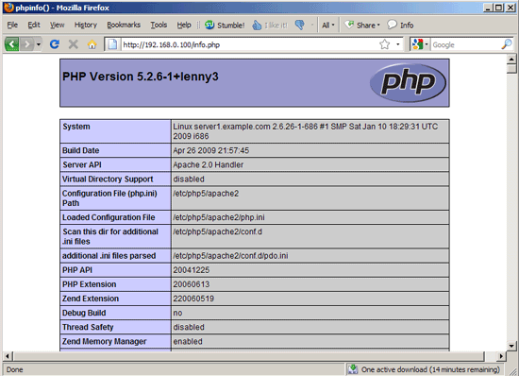Click the green Back navigation arrow
This screenshot has width=519, height=376.
[11, 44]
